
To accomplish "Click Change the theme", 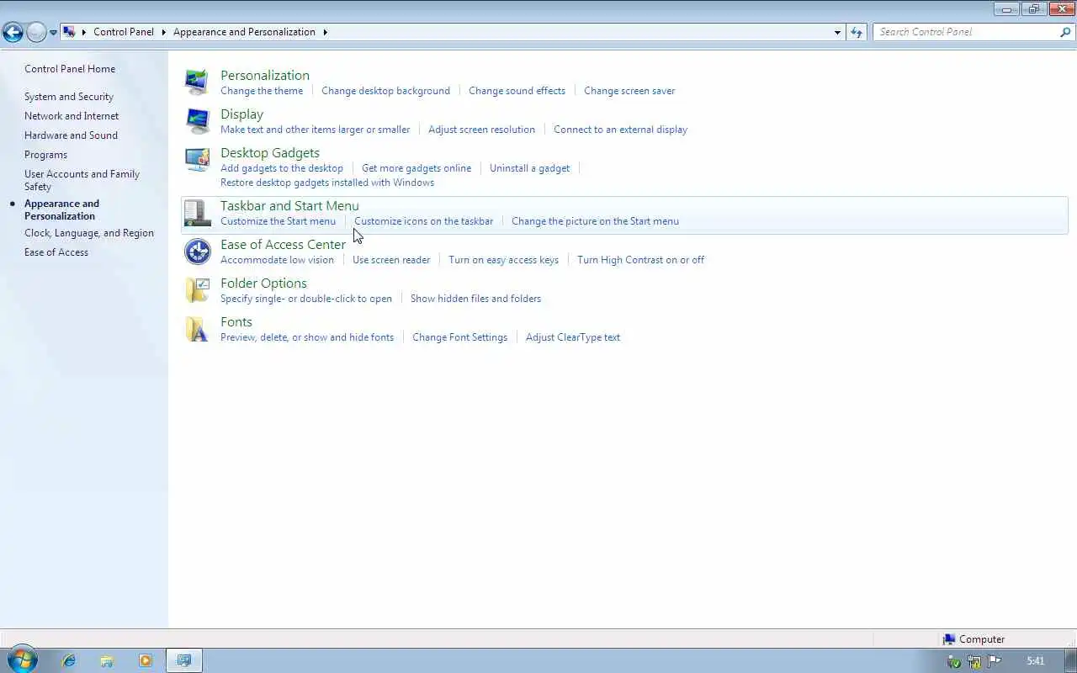I will (x=262, y=91).
